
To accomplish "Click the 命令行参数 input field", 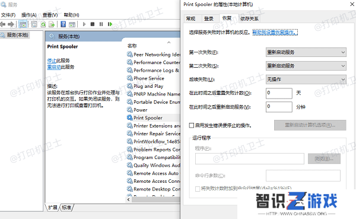I will coord(303,176).
